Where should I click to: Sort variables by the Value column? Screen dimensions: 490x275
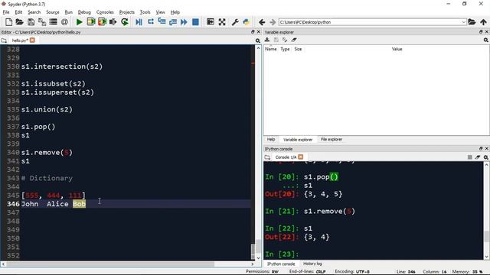tap(397, 49)
